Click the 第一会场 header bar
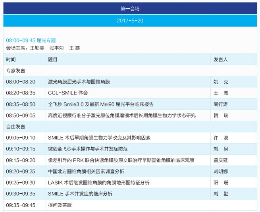Screen dimensions: 260x212 130,8
